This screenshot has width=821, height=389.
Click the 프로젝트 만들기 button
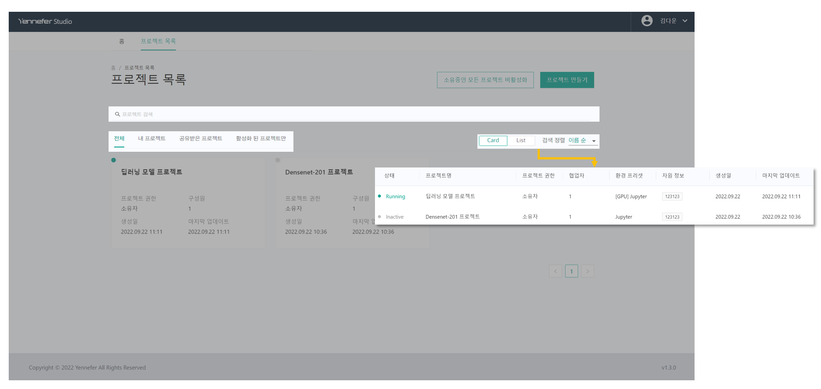point(567,80)
